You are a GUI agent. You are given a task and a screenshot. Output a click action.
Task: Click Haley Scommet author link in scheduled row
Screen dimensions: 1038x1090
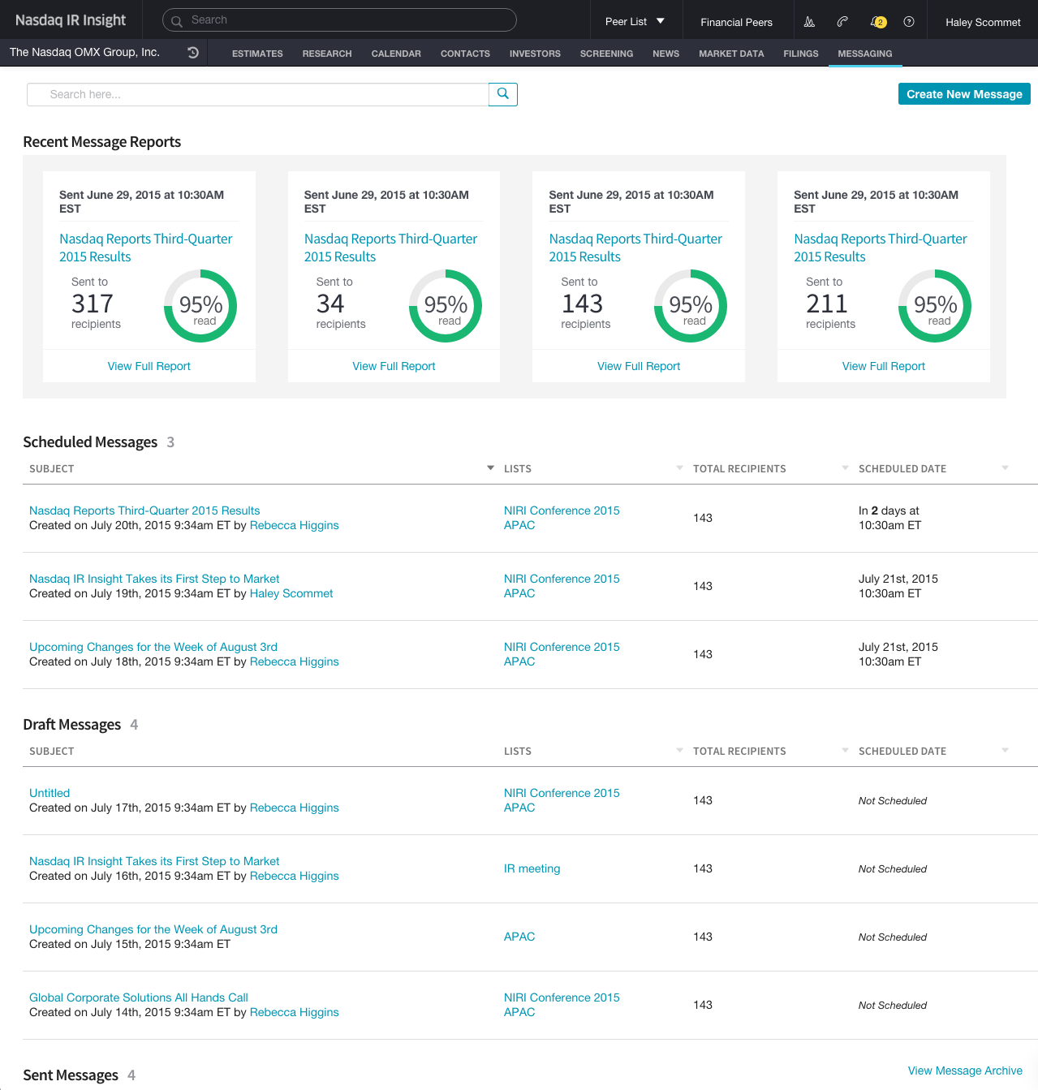(291, 593)
